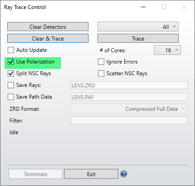Viewport: 195px width, 186px height.
Task: Click the Clear Detectors button
Action: point(48,27)
